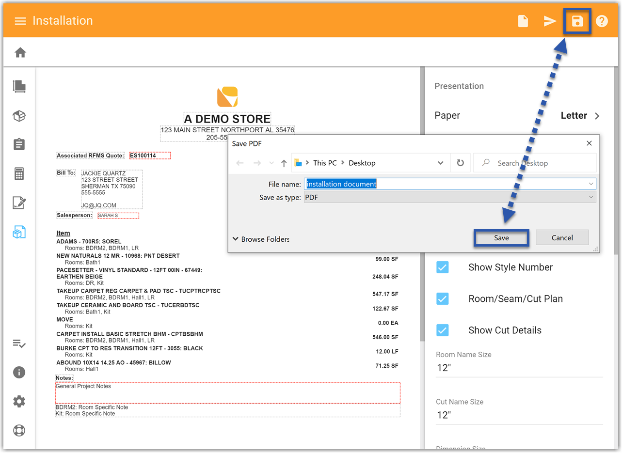Viewport: 622px width, 453px height.
Task: Open the hamburger navigation menu
Action: [x=20, y=21]
